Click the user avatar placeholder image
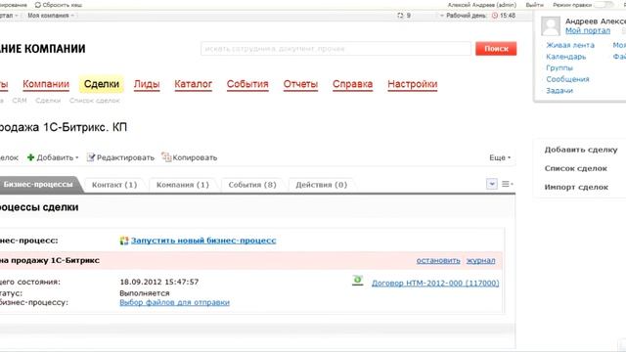Viewport: 626px width, 352px height. click(551, 26)
